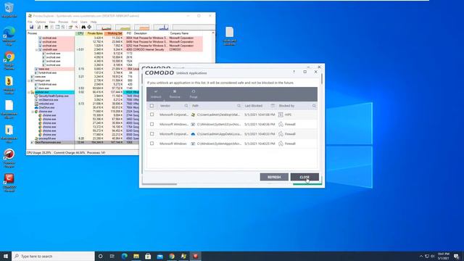464x261 pixels.
Task: Click the Vendor column header
Action: (165, 106)
